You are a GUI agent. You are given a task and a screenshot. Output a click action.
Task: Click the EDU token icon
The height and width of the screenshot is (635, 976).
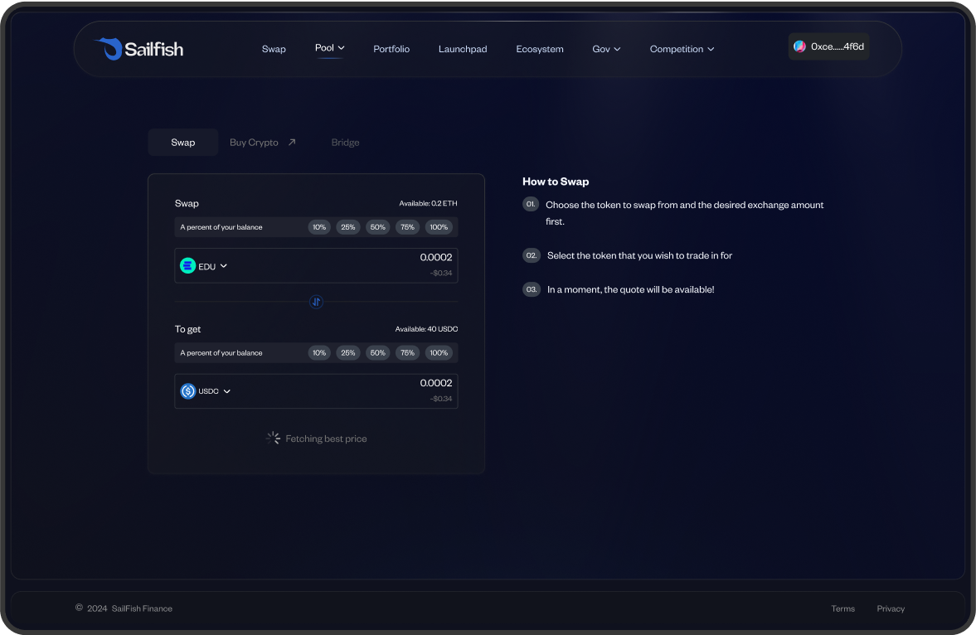pos(188,266)
